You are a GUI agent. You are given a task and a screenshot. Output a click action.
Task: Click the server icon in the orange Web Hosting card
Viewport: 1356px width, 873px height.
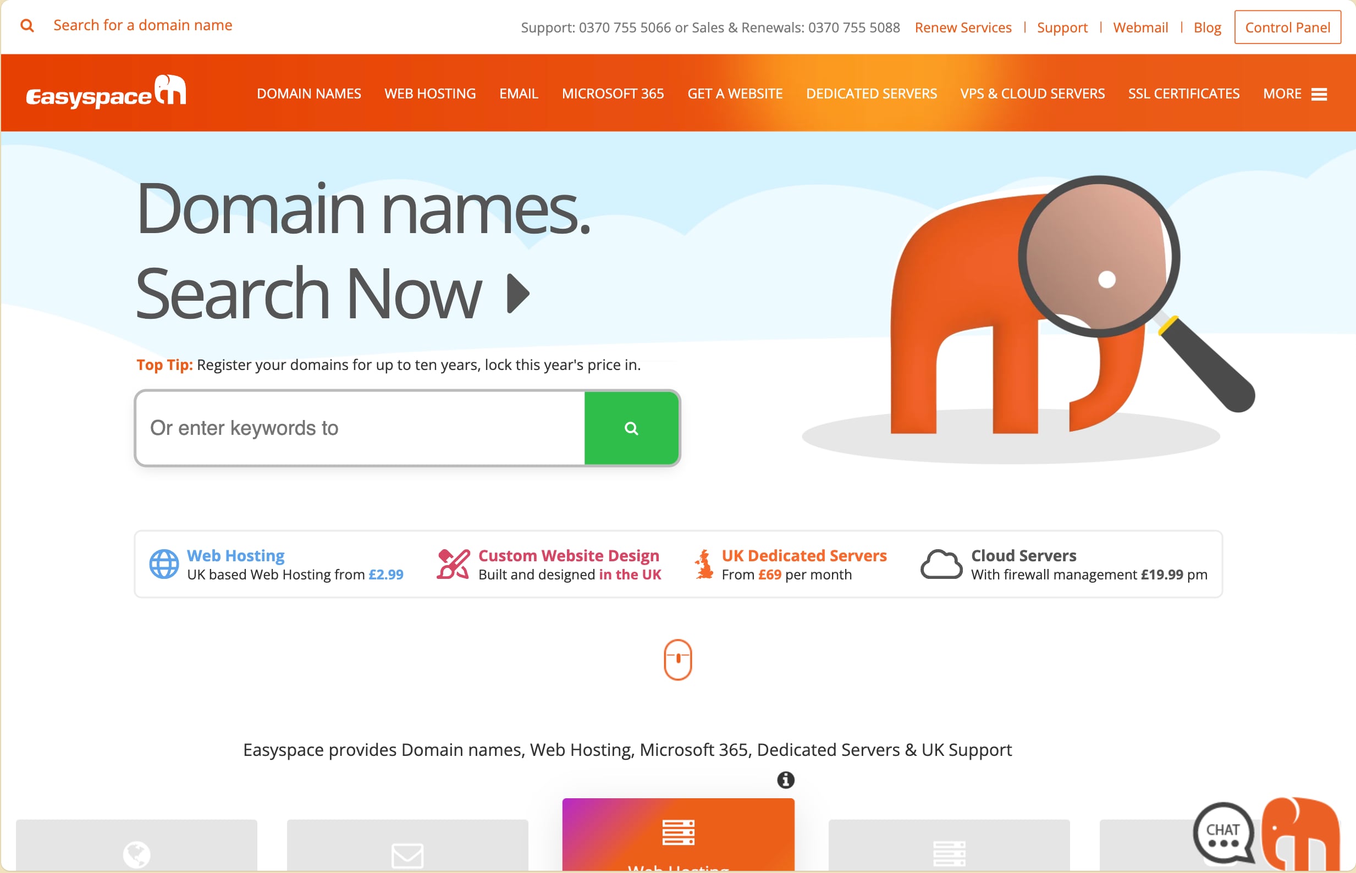679,832
